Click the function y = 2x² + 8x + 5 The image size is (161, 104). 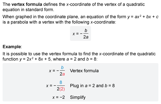coord(35,59)
